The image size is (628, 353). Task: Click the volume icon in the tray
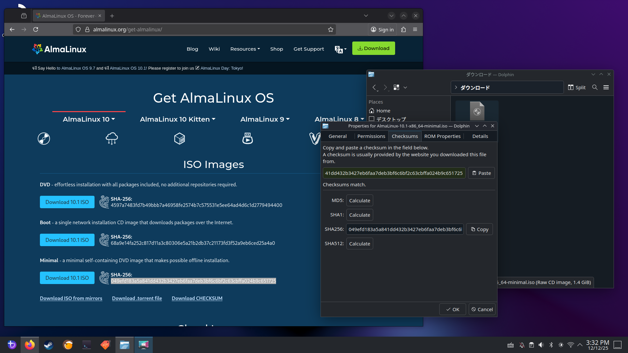tap(541, 345)
